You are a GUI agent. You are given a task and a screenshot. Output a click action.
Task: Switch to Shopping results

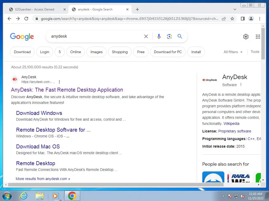coord(120,52)
